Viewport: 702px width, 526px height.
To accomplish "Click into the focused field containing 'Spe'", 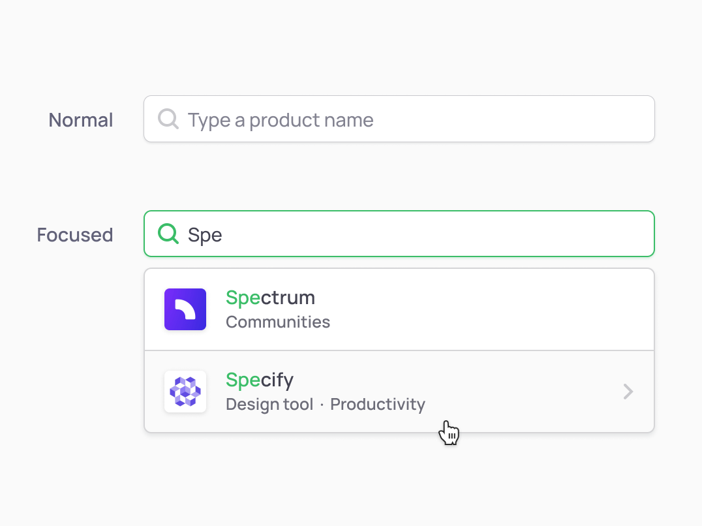I will pyautogui.click(x=399, y=234).
